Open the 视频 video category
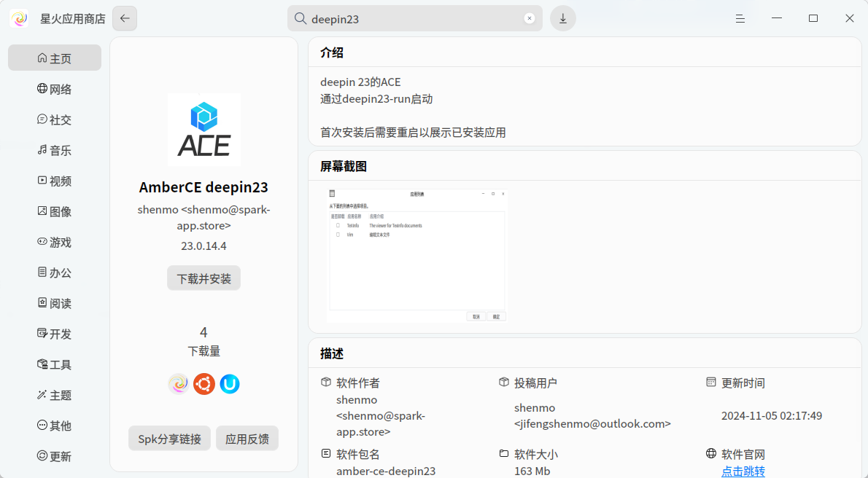Viewport: 868px width, 478px height. (x=55, y=181)
